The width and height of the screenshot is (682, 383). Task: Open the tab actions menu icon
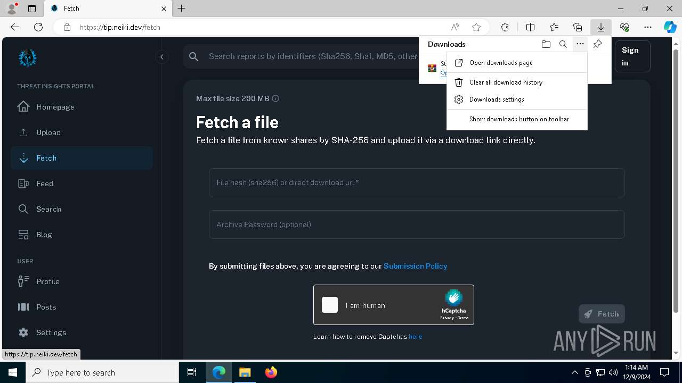(32, 9)
